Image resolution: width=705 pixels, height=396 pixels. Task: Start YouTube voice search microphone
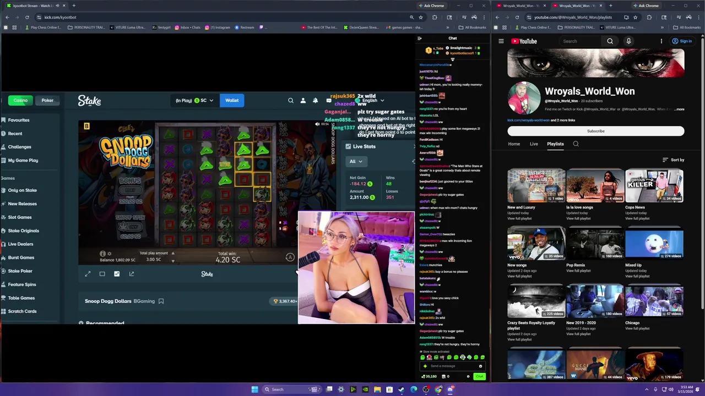tap(628, 41)
